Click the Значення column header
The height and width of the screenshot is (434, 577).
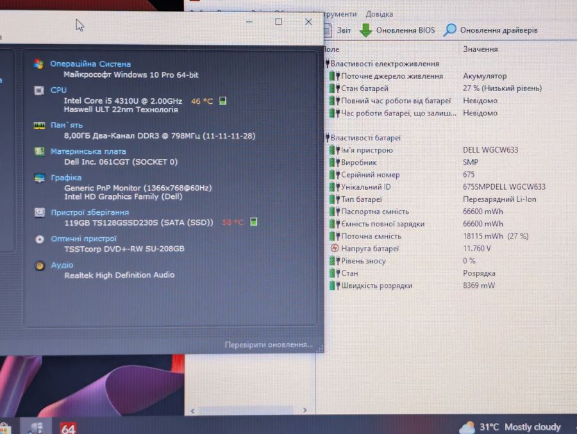click(480, 49)
